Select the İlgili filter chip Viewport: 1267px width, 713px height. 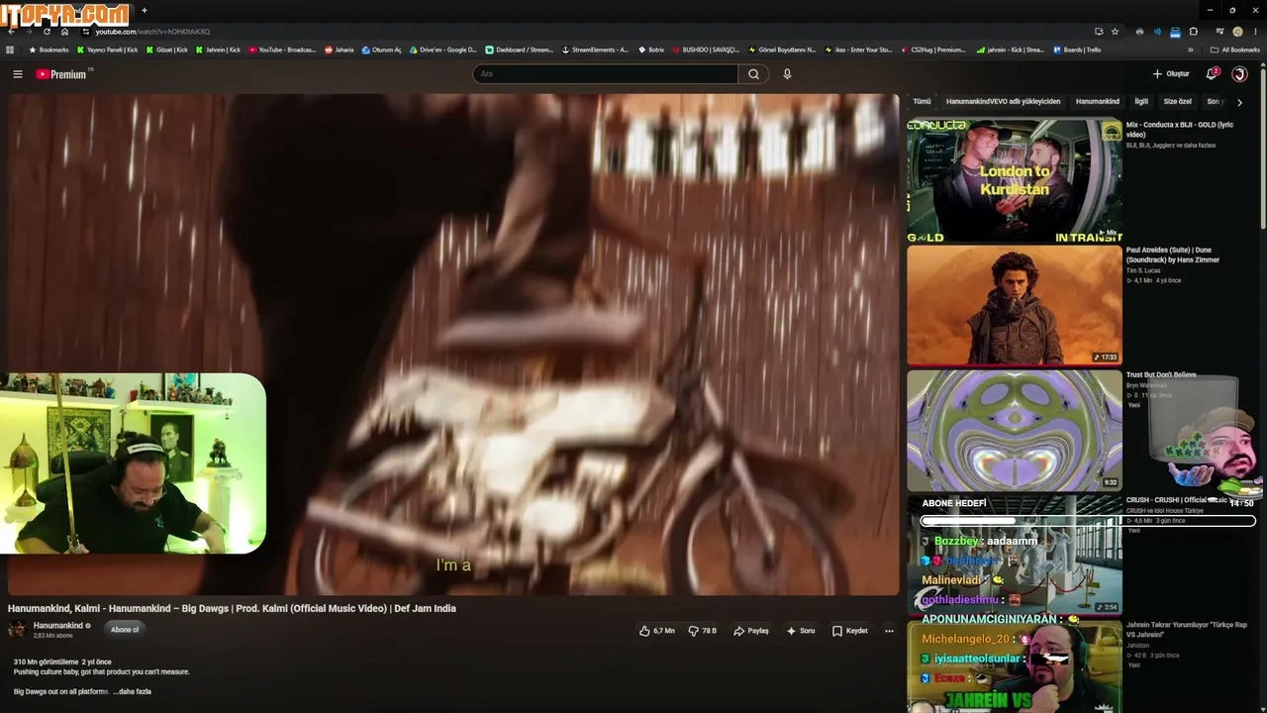pos(1141,101)
